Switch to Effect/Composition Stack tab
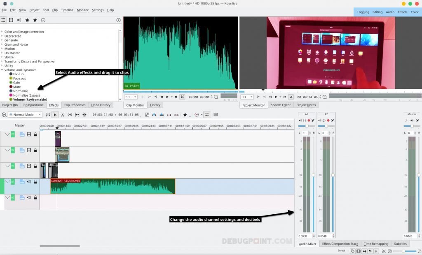The height and width of the screenshot is (255, 422). pyautogui.click(x=340, y=244)
